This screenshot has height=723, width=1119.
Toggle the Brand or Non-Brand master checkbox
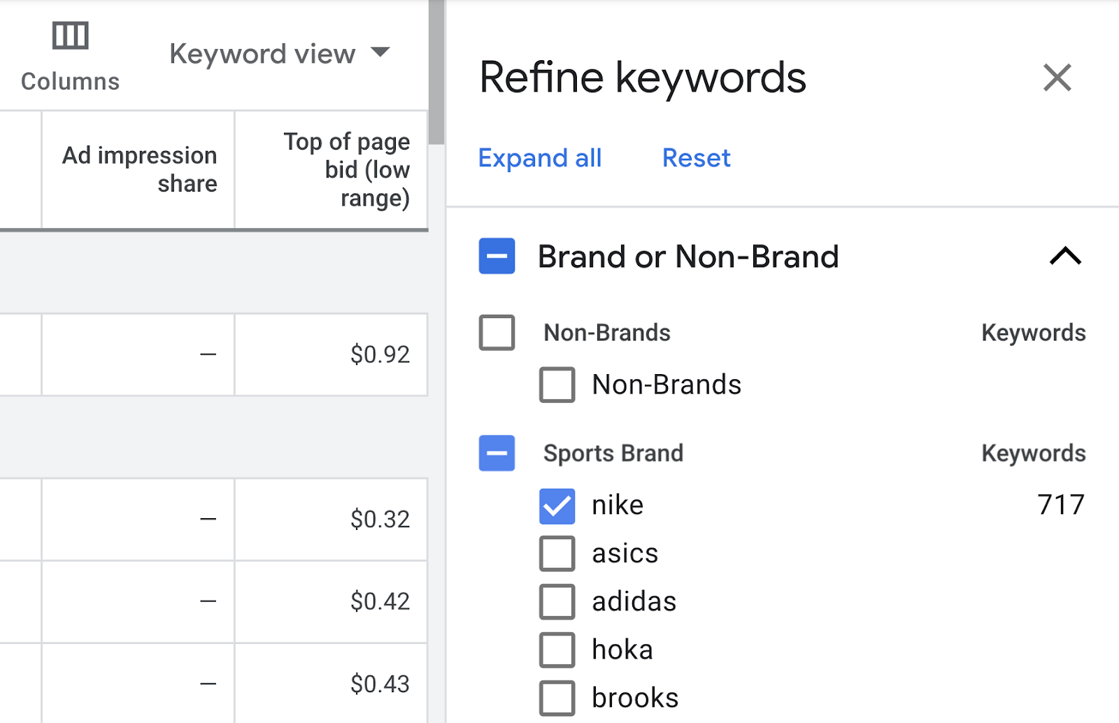click(x=497, y=257)
